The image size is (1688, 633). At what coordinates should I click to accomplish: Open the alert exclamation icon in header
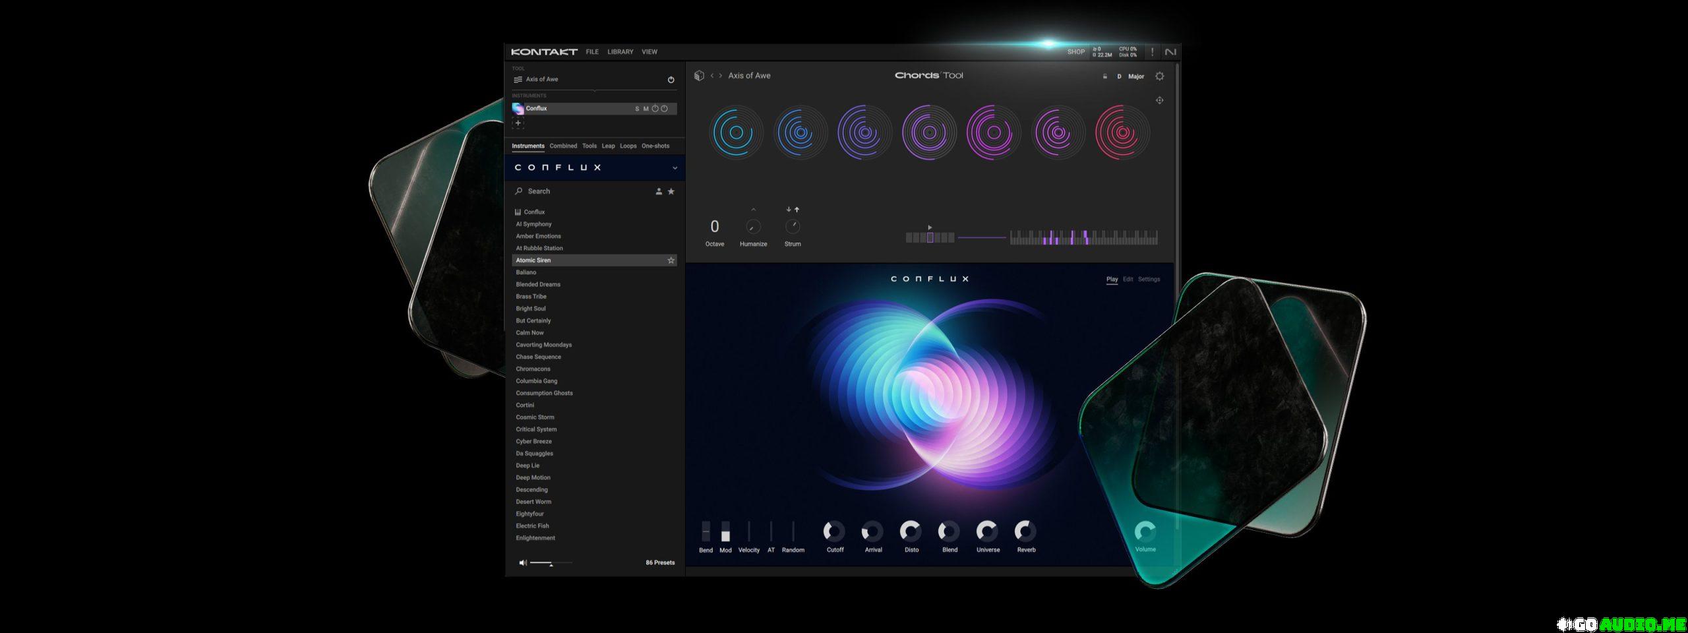(x=1153, y=51)
